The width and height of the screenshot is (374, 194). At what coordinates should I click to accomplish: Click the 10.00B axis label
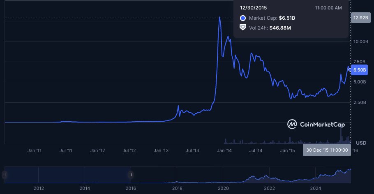361,42
